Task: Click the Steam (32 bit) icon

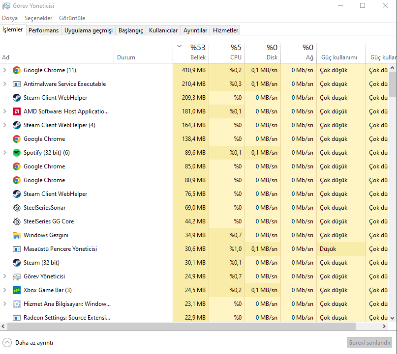Action: 17,263
